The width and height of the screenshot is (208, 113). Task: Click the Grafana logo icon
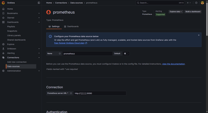coord(3,3)
